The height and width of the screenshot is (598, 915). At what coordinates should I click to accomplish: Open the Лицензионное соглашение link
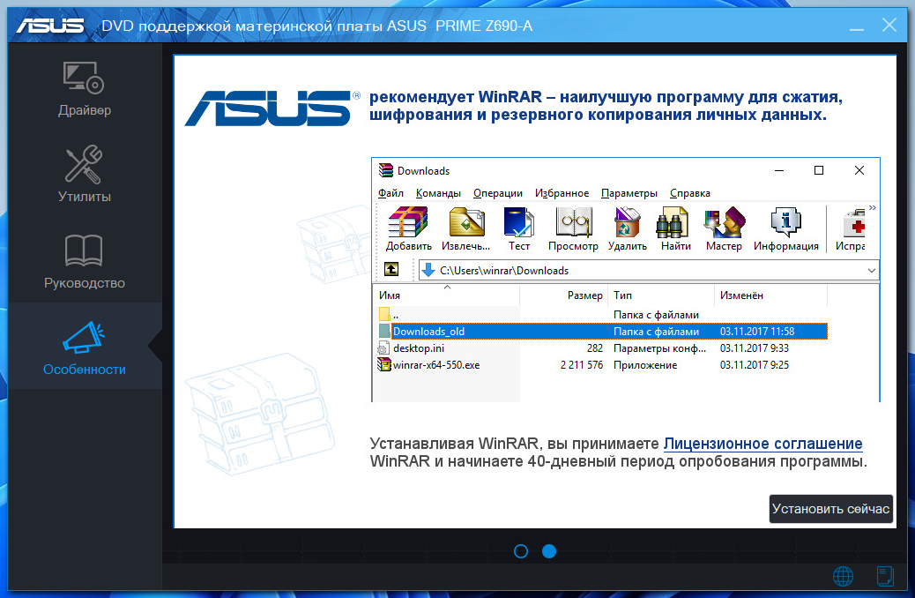(762, 444)
